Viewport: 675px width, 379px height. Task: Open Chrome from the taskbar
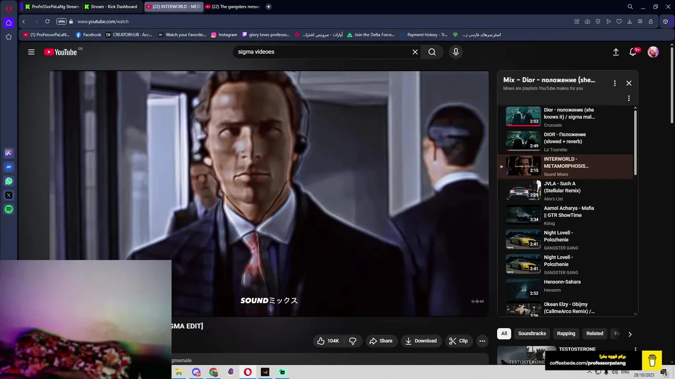pos(213,372)
